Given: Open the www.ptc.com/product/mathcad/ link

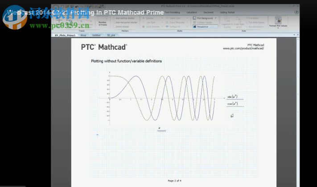Looking at the screenshot, I should [243, 48].
